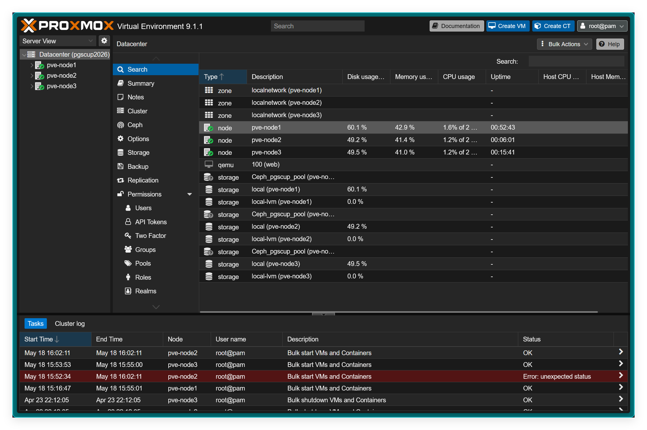Click the Cluster server icon

[x=120, y=111]
